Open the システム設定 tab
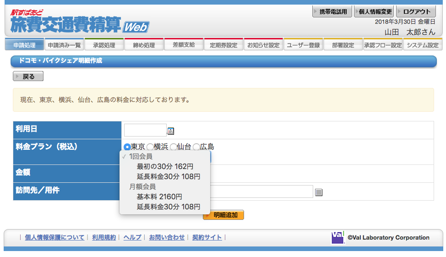 point(423,45)
